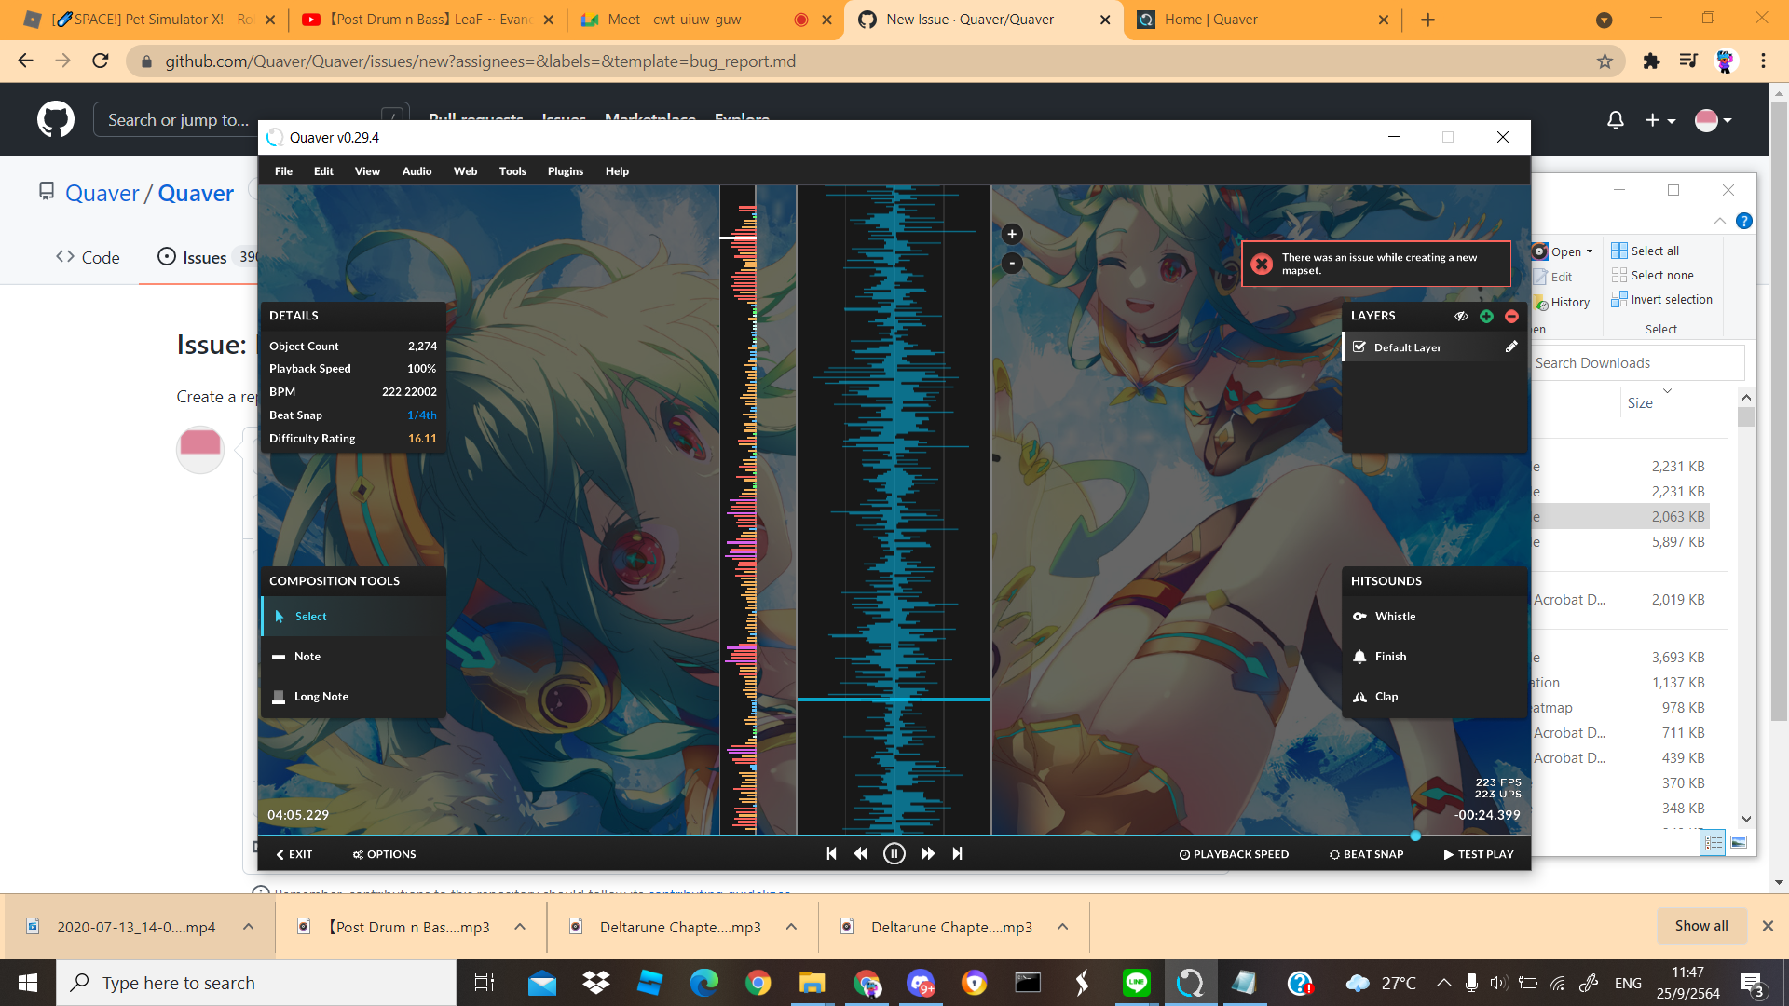This screenshot has height=1006, width=1789.
Task: Click the Clap hitsound icon
Action: [1359, 696]
